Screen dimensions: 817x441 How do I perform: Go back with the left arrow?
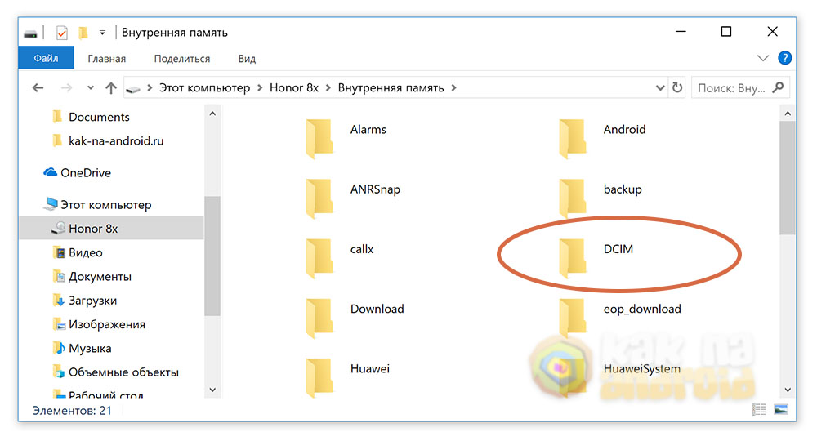(x=38, y=88)
